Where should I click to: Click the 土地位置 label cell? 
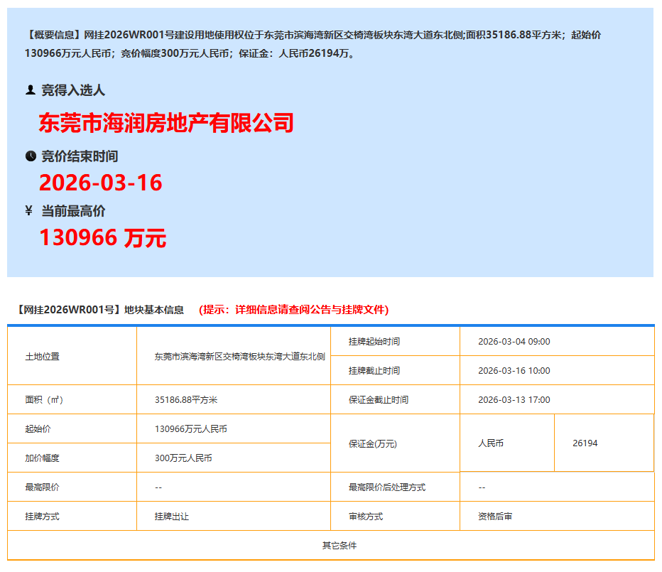click(43, 356)
